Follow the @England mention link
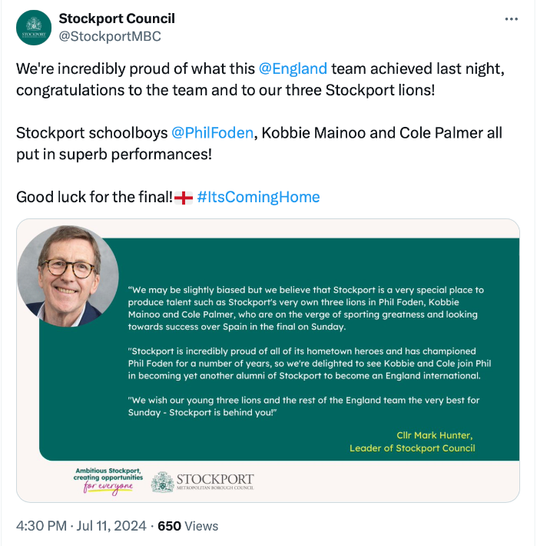The image size is (537, 546). [x=293, y=68]
